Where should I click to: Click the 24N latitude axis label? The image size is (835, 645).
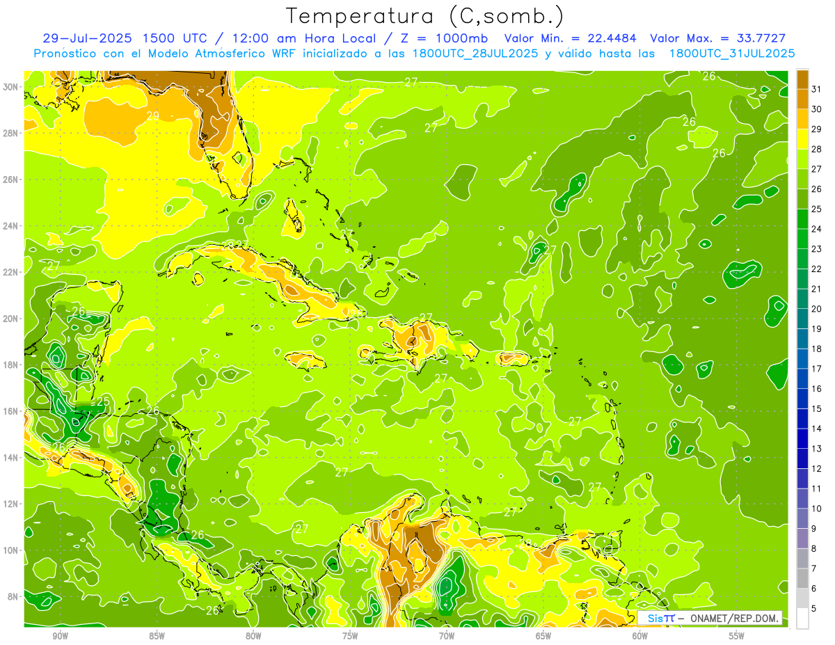click(11, 225)
